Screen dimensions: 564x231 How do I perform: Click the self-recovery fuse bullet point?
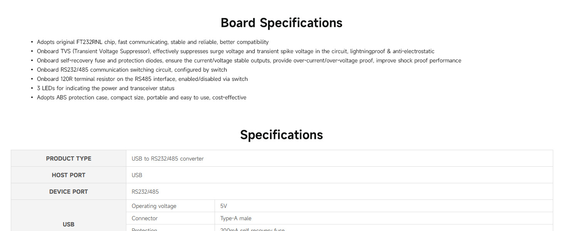point(249,60)
